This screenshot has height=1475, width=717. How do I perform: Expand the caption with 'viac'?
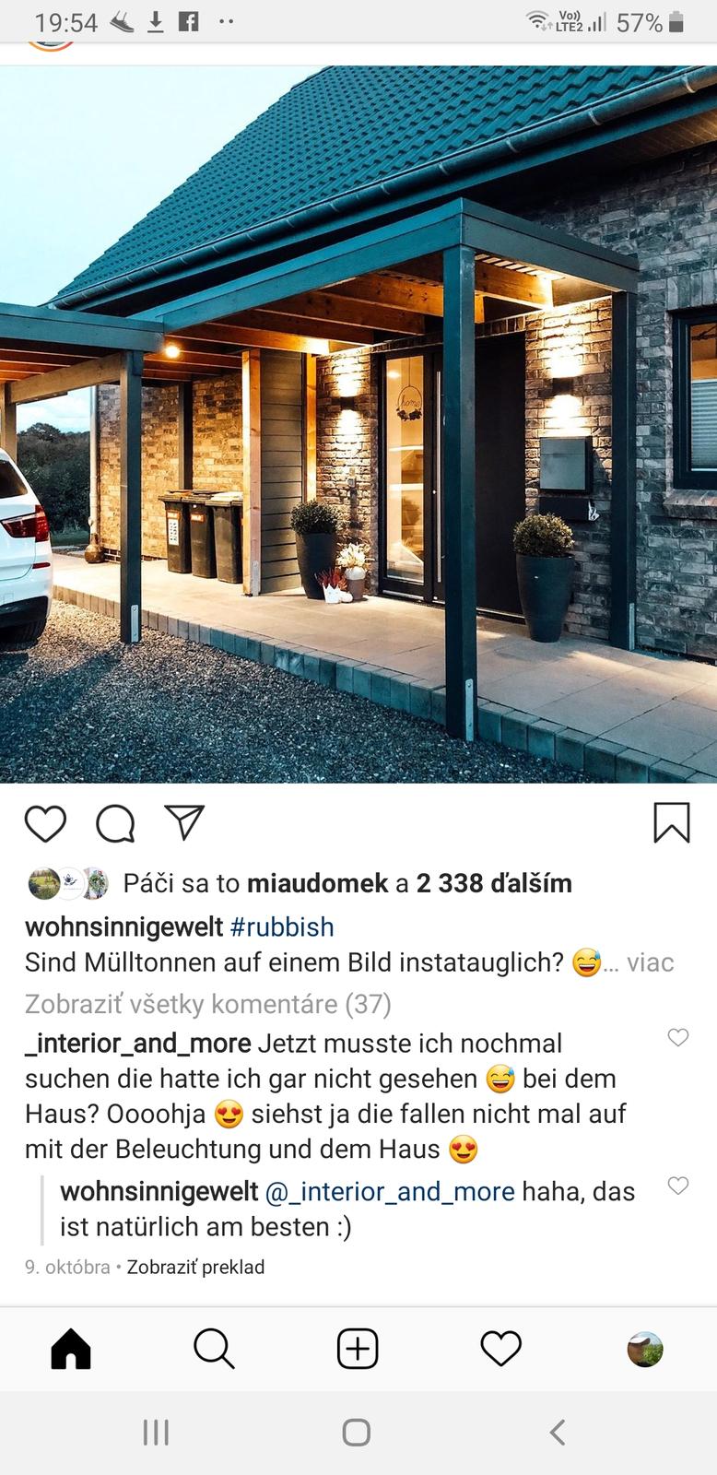(651, 962)
